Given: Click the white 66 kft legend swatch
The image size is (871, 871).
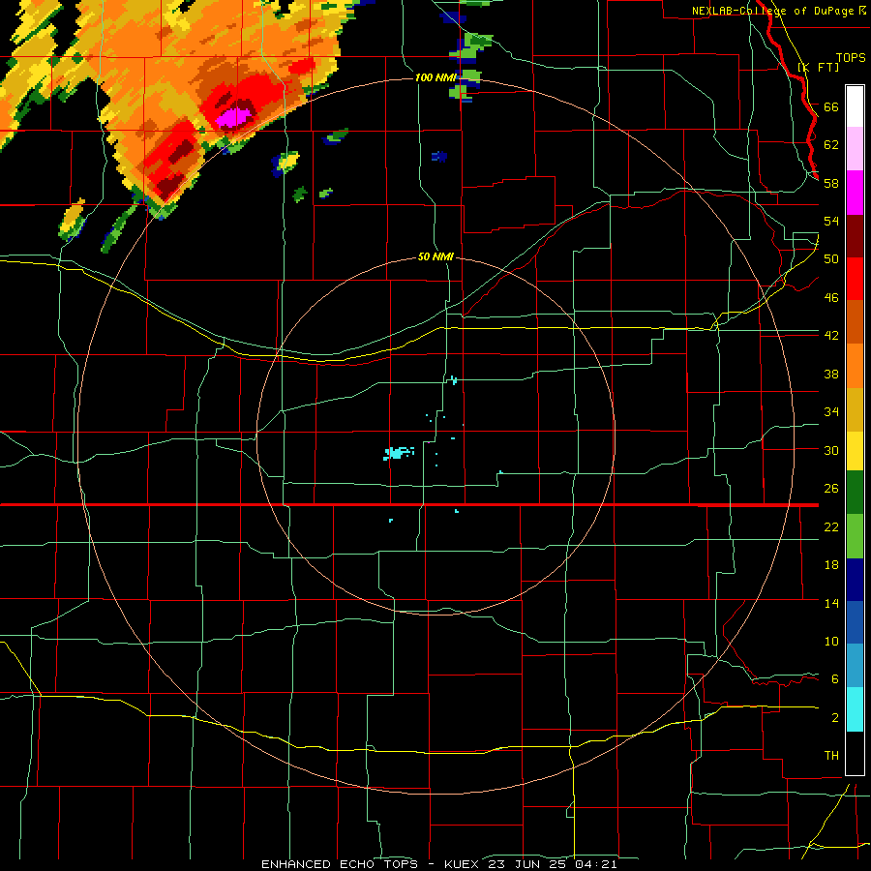Looking at the screenshot, I should 855,106.
